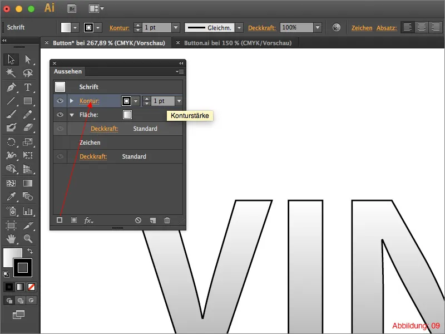Screen dimensions: 445x334
Task: Select the Paintbrush tool
Action: (11, 115)
